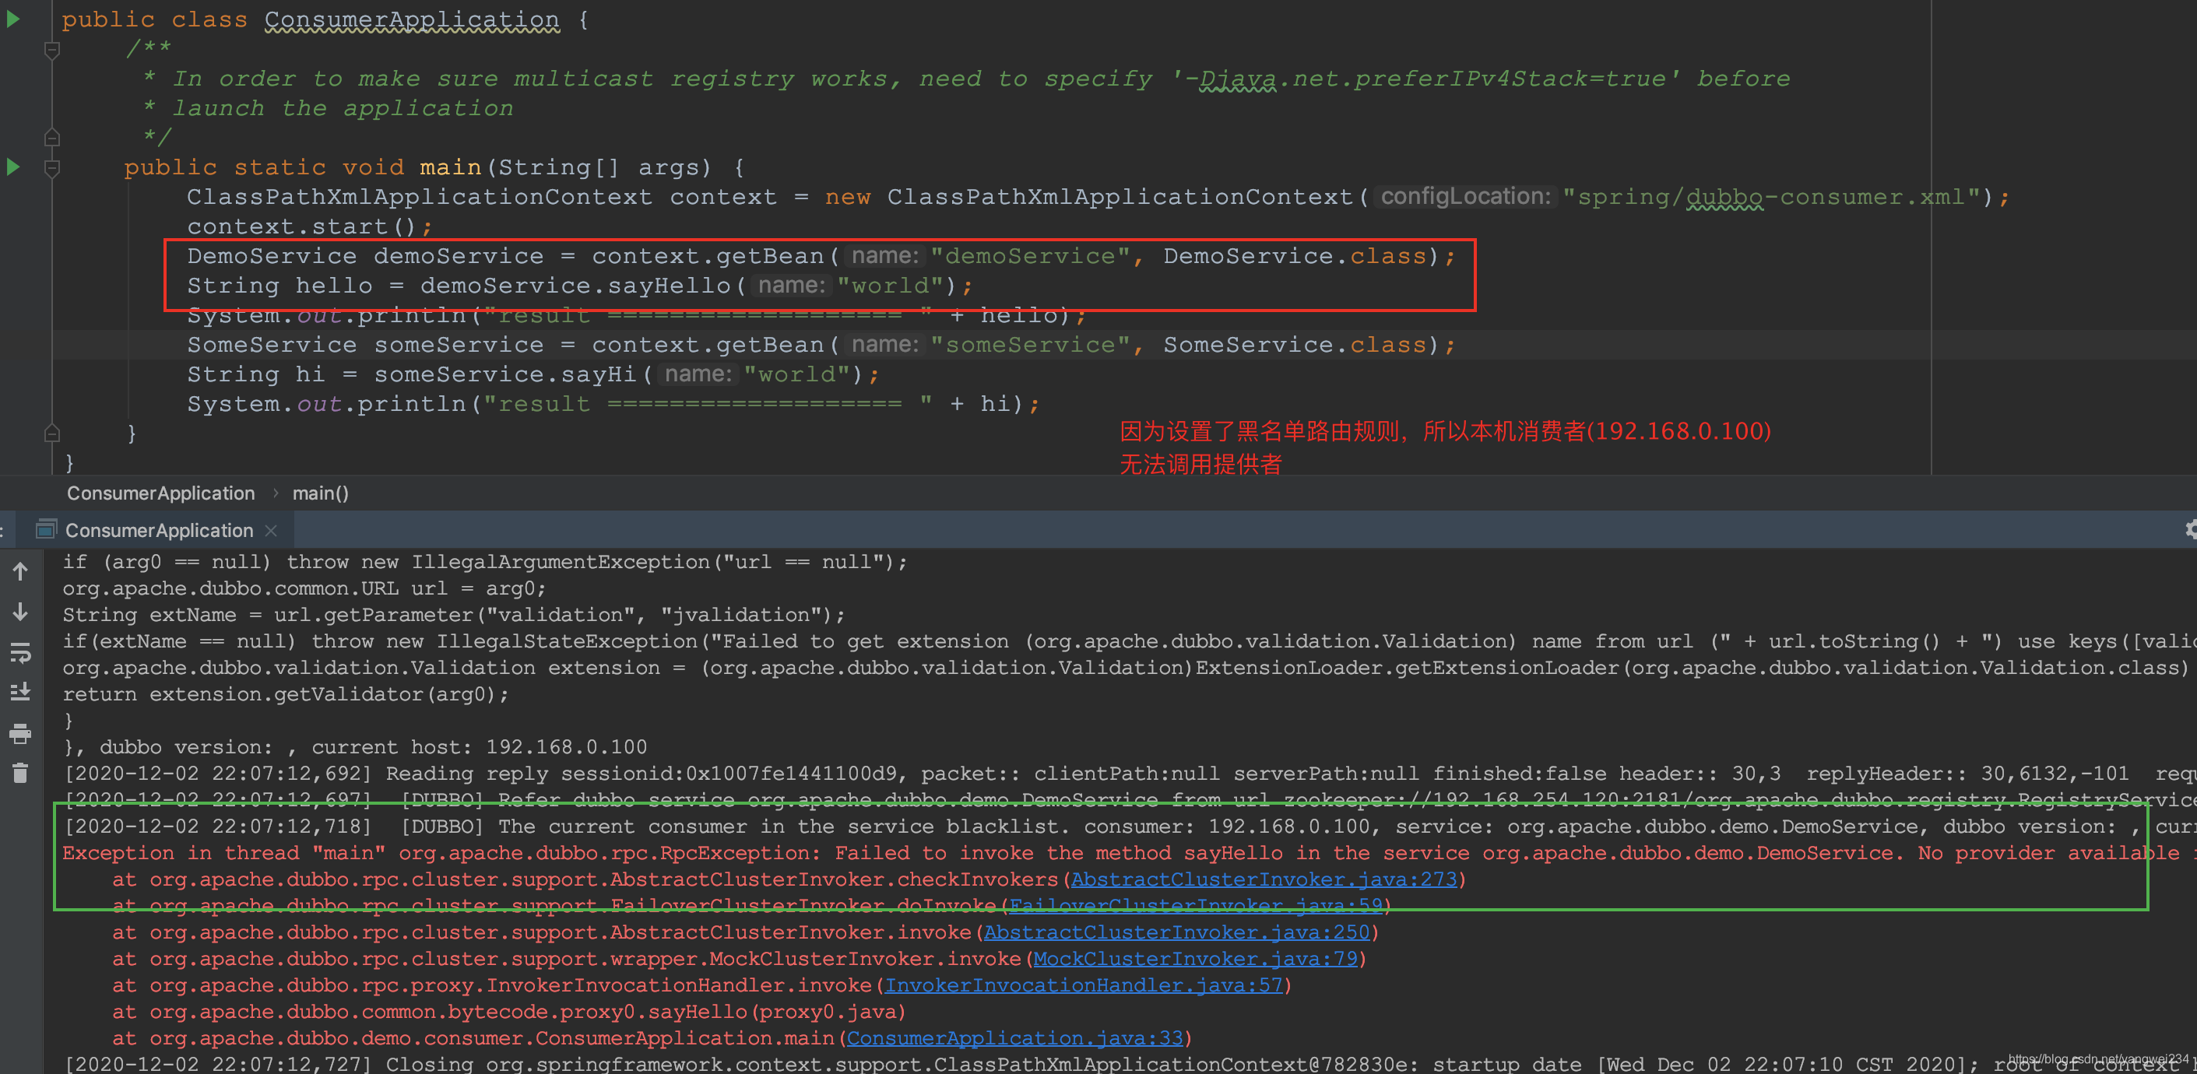The image size is (2197, 1074).
Task: Toggle soft-wrap in console output
Action: (20, 652)
